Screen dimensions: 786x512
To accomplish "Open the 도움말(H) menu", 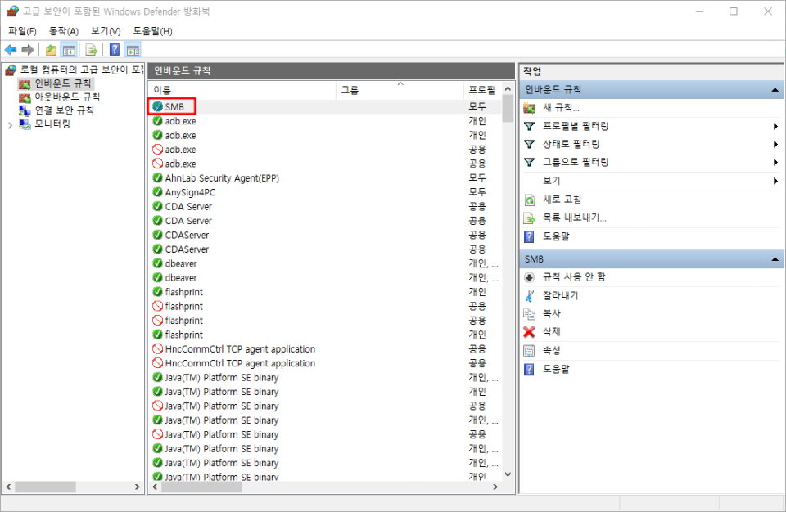I will tap(152, 31).
